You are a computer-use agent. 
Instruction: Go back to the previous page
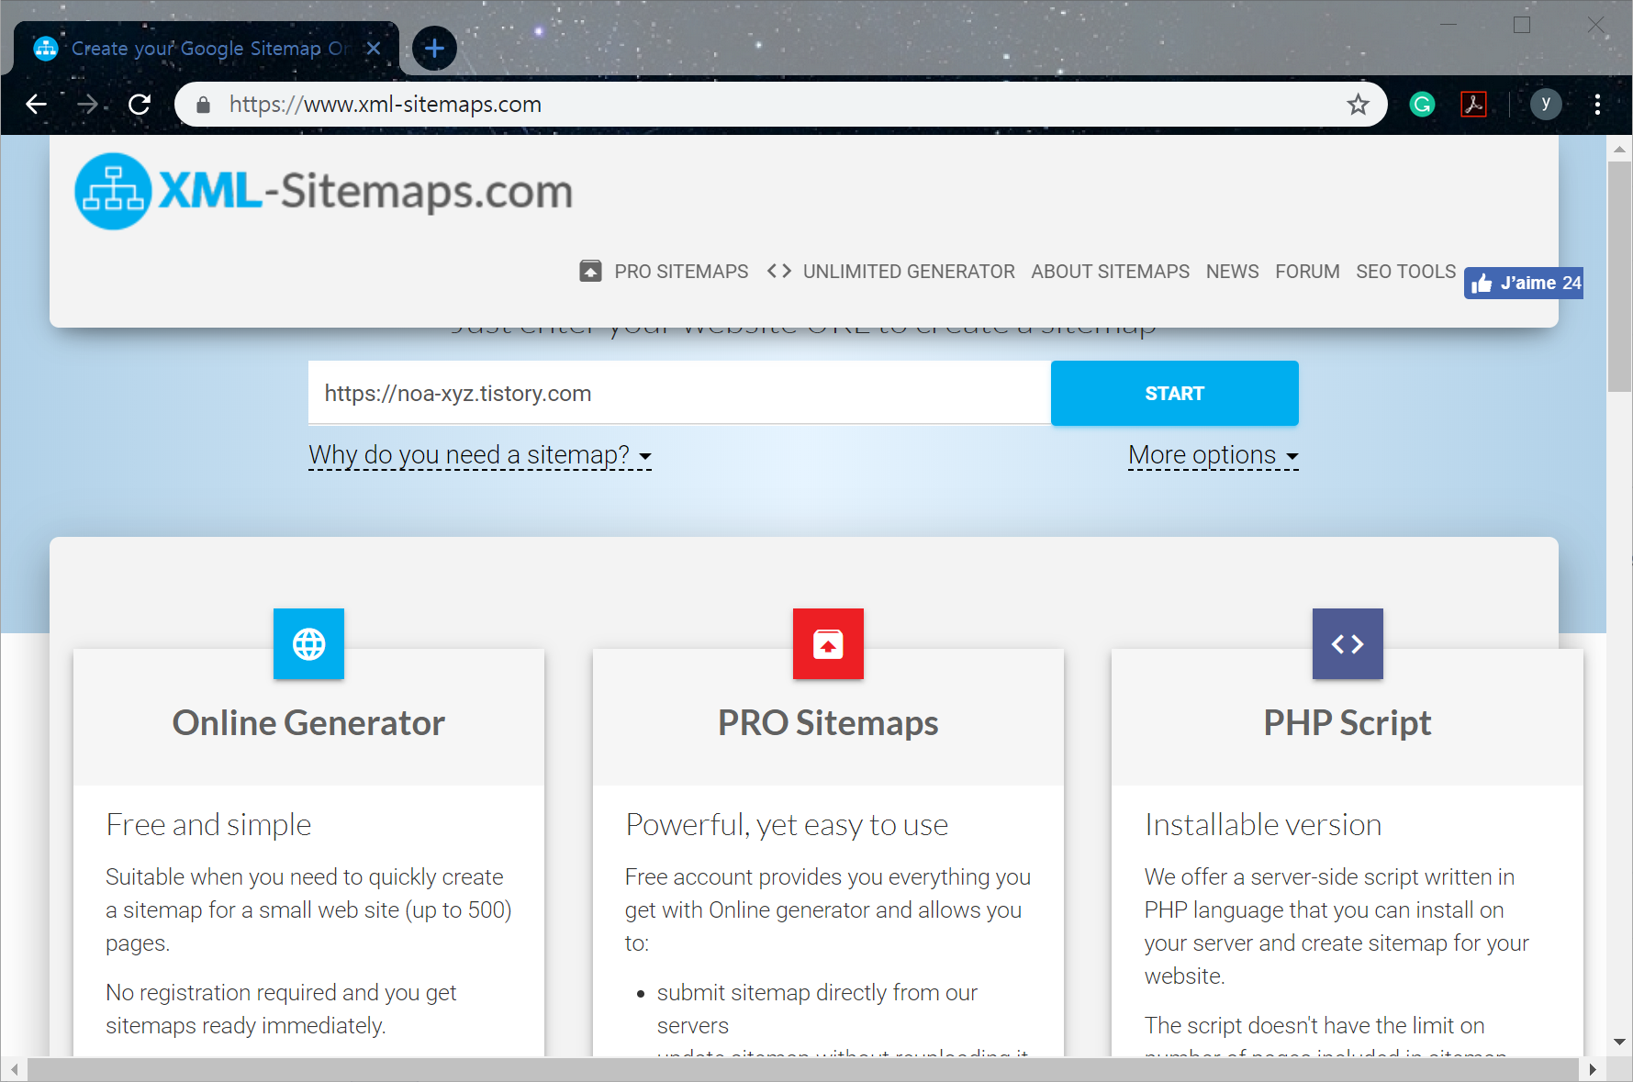tap(37, 105)
